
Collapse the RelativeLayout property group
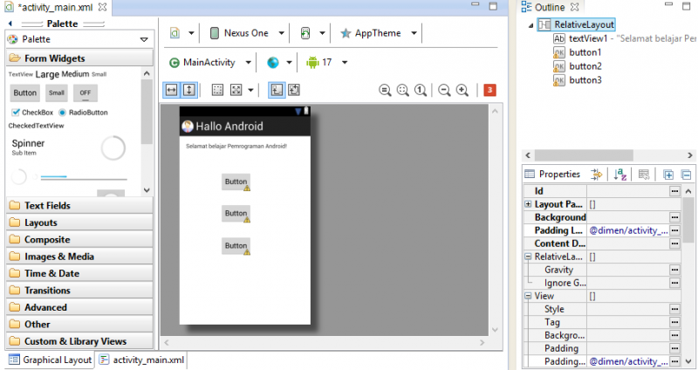(x=528, y=257)
